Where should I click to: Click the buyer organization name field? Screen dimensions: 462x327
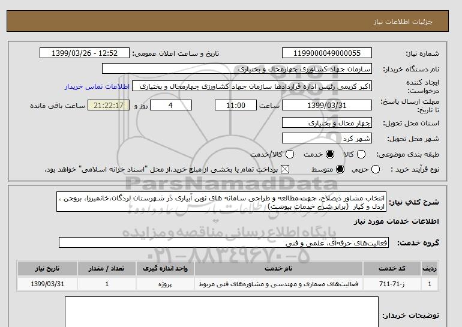click(237, 68)
